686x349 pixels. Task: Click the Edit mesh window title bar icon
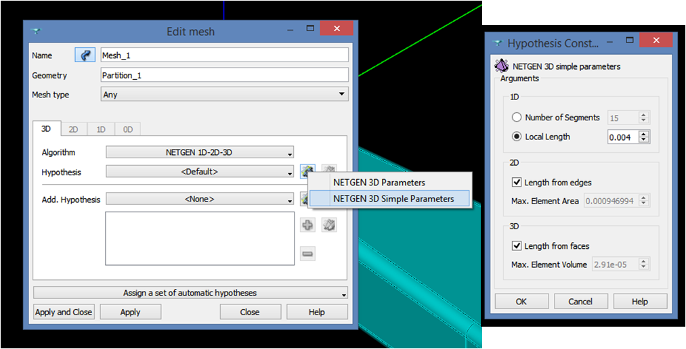pos(35,31)
